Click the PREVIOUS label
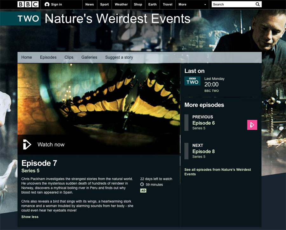The image size is (286, 230). 203,117
